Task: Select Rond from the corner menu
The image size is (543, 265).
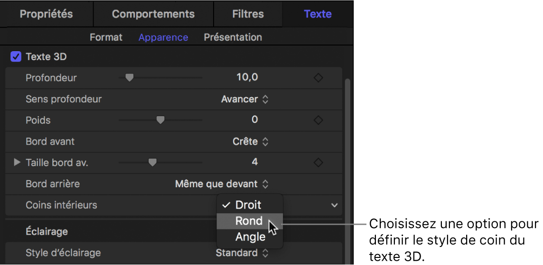Action: click(x=249, y=221)
